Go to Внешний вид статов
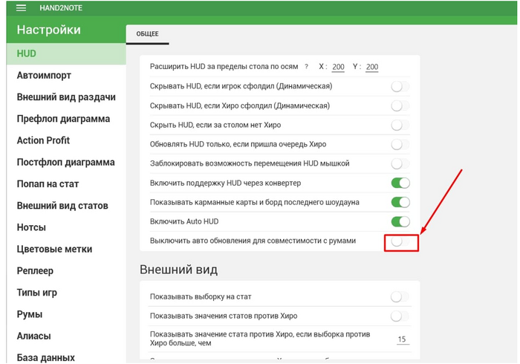This screenshot has height=364, width=520. click(66, 206)
